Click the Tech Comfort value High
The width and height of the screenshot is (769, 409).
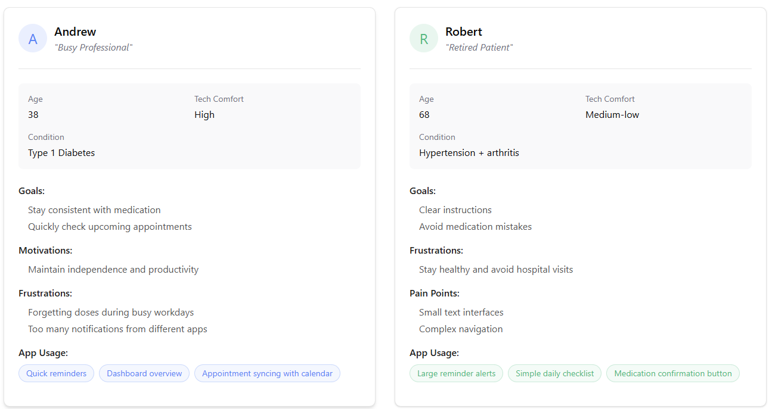pos(204,114)
